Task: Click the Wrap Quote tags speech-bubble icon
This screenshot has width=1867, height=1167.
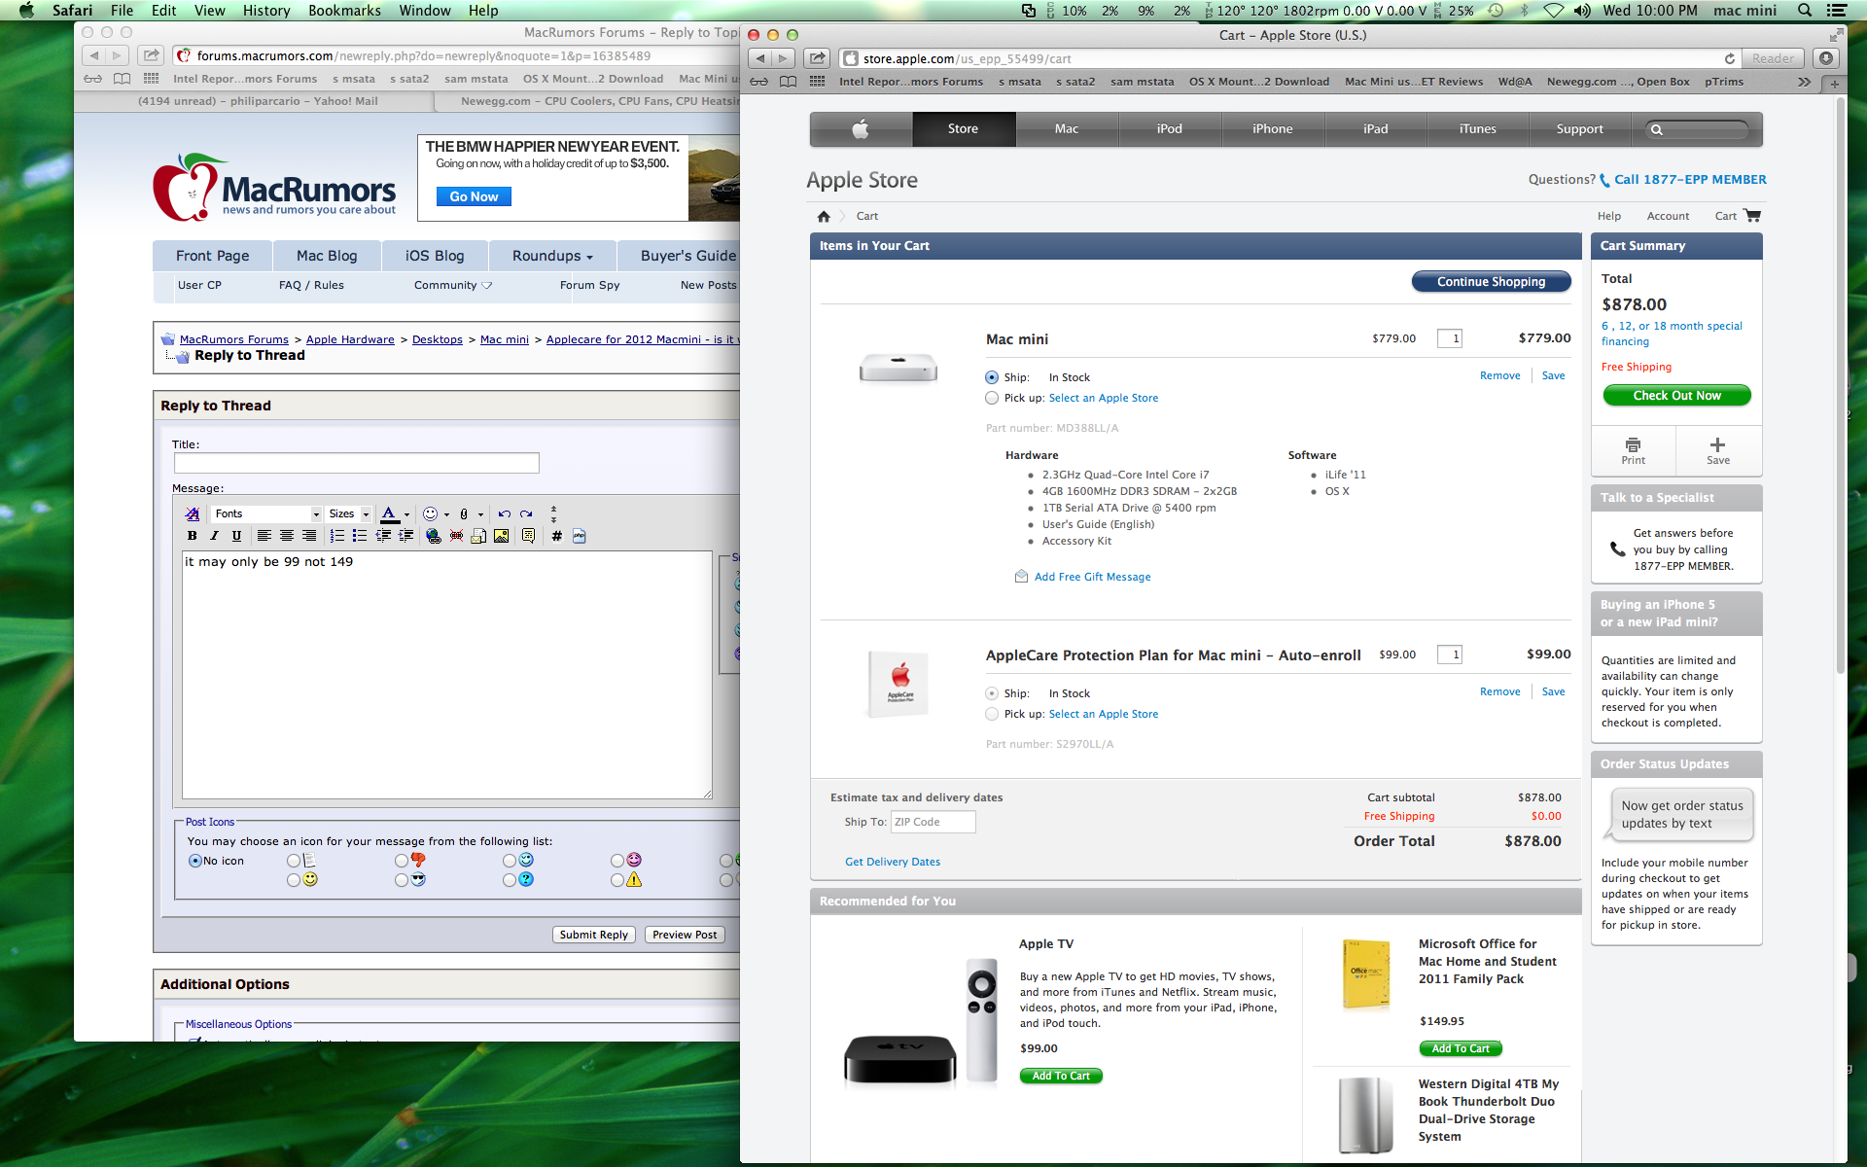Action: point(528,536)
